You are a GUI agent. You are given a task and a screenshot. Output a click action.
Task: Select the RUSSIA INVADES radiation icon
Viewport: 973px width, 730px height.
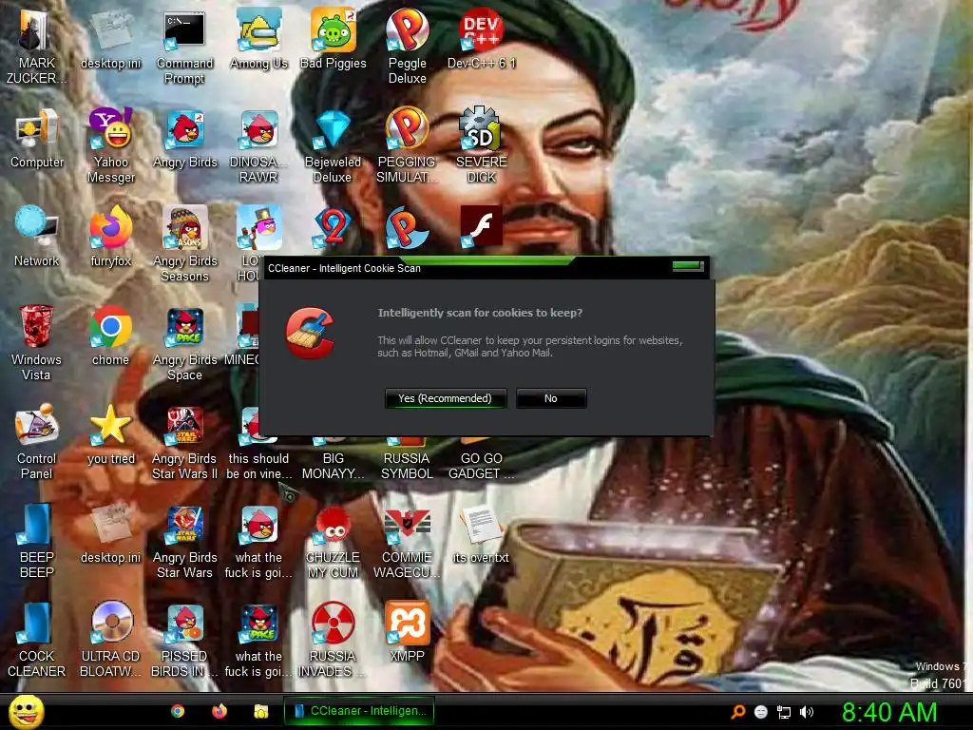333,640
